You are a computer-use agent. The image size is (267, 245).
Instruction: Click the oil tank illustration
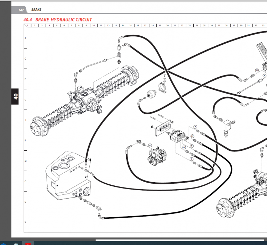(68, 175)
